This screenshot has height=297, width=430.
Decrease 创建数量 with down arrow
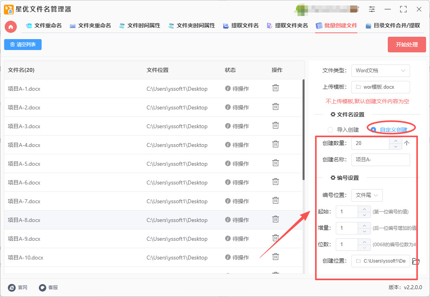click(x=396, y=147)
